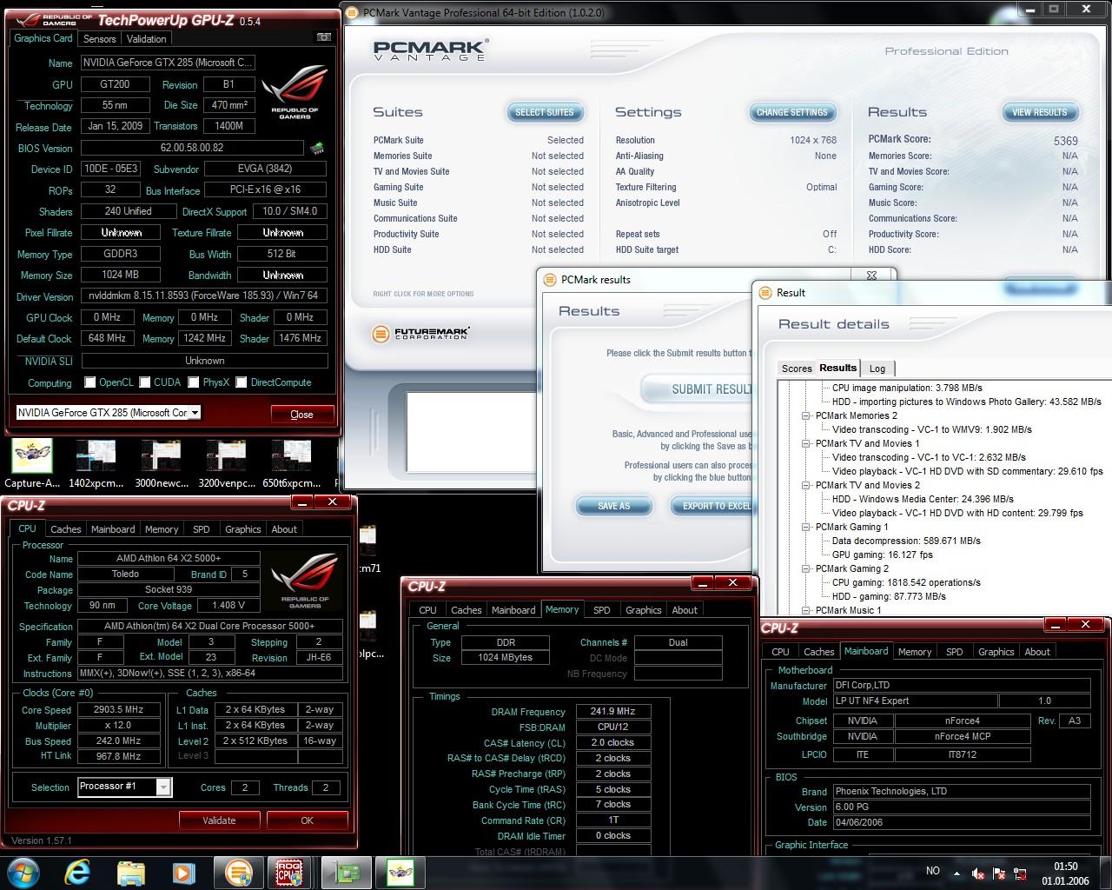Collapse the PCMark Gaming 1 tree node
Viewport: 1112px width, 890px height.
tap(806, 527)
